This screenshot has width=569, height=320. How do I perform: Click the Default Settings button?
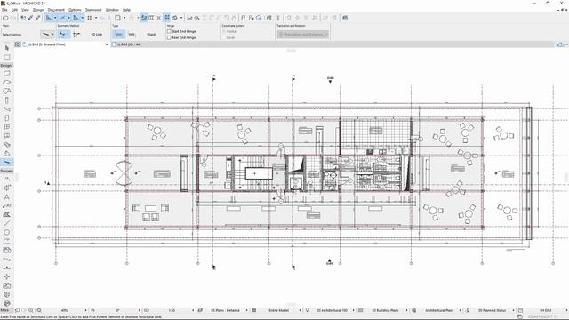coord(12,35)
